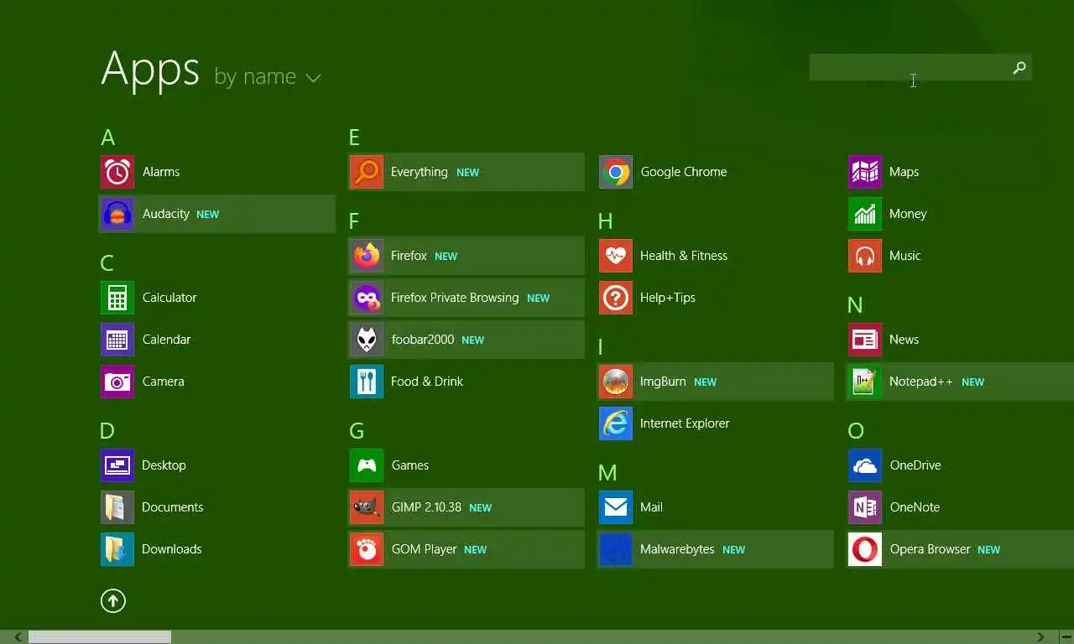Screen dimensions: 1074x644
Task: Open the Health & Fitness heart icon
Action: (616, 256)
